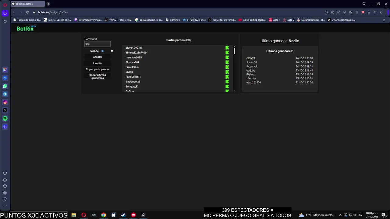The height and width of the screenshot is (219, 390).
Task: Show hidden tray icons chevron
Action: pos(341,215)
